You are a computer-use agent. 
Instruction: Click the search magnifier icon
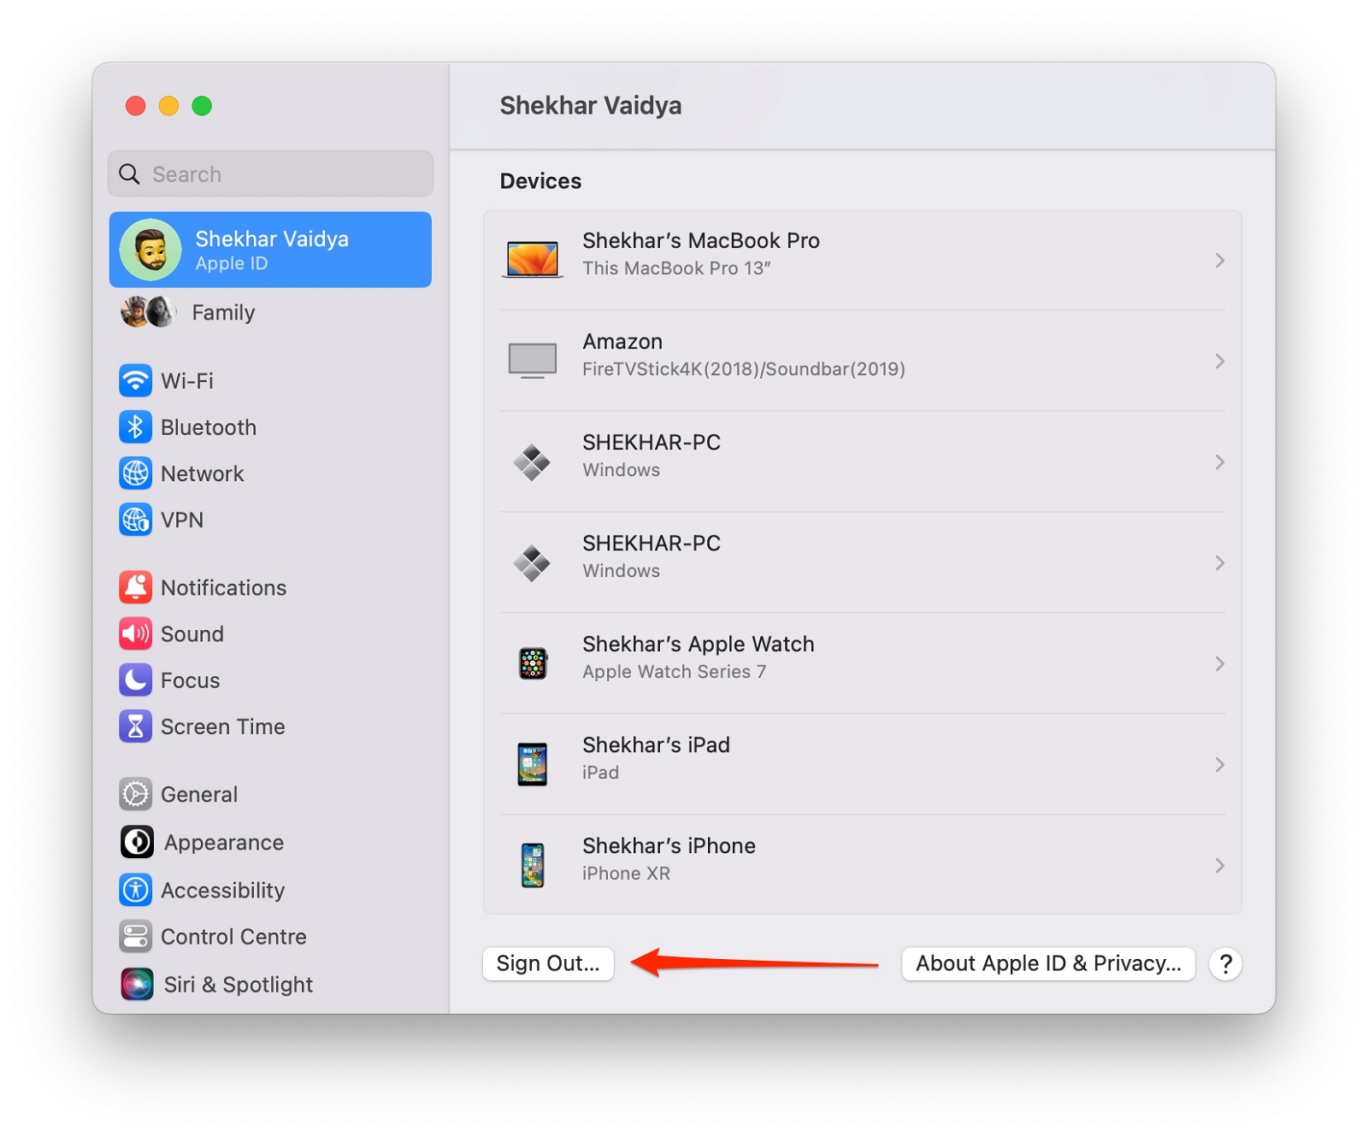(129, 174)
